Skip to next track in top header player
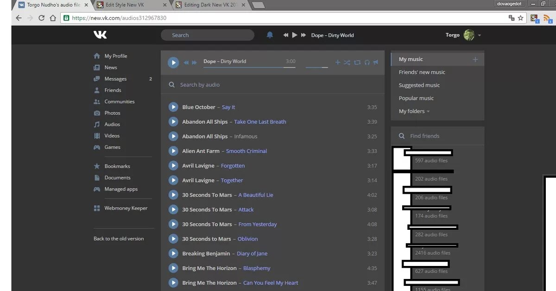Screen dimensions: 556x291 [303, 35]
